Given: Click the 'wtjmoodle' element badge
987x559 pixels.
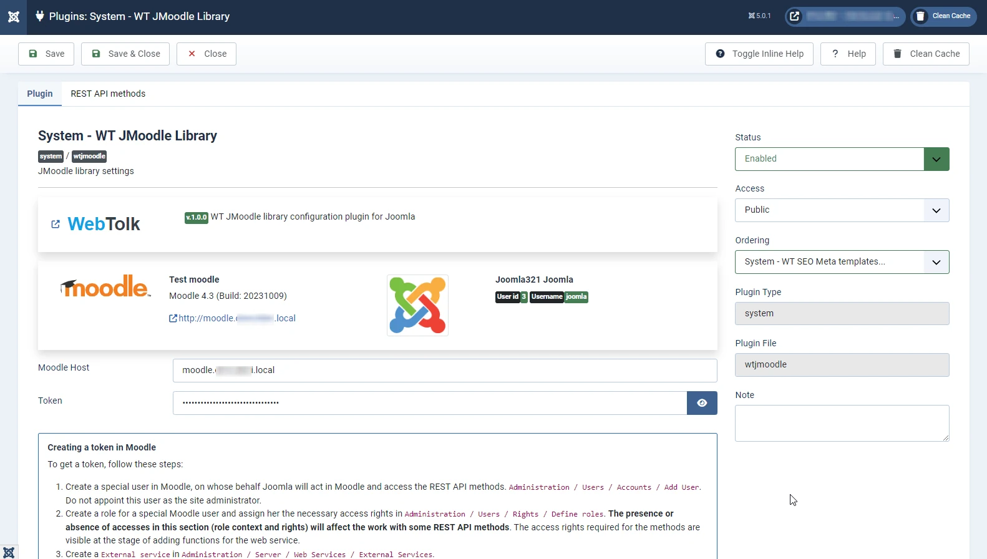Looking at the screenshot, I should [89, 157].
